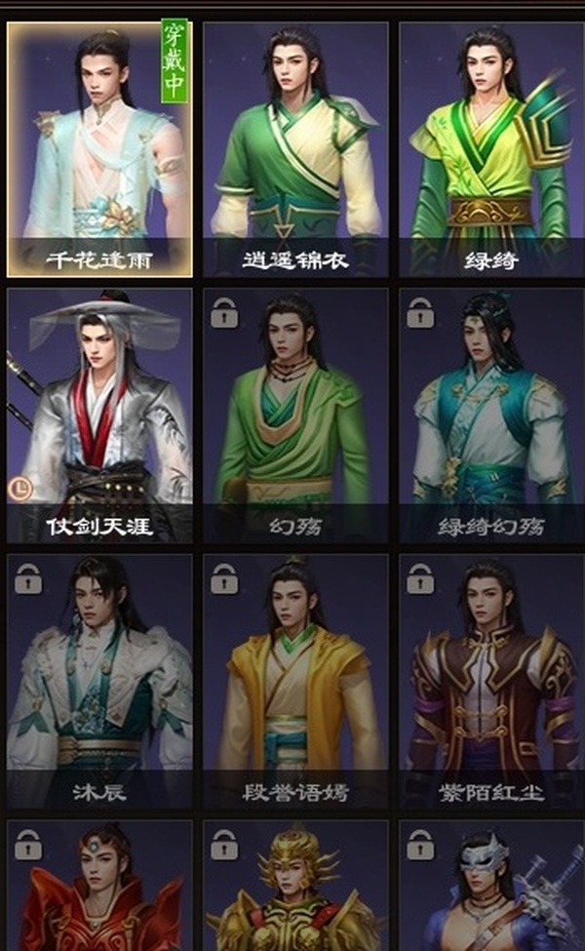
Task: Click the lock icon on red armor outfit
Action: [28, 845]
